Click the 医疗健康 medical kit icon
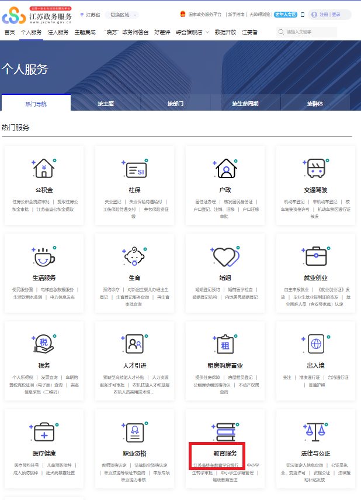This screenshot has height=500, width=361. click(44, 433)
